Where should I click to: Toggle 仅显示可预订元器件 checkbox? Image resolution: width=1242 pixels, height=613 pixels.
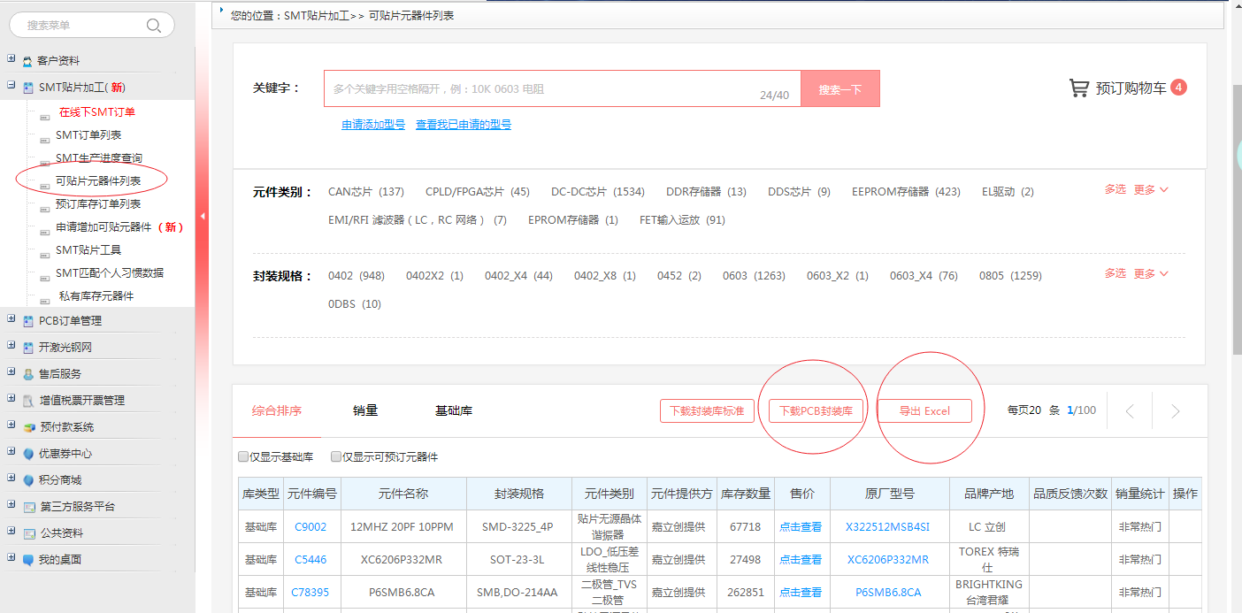tap(336, 457)
